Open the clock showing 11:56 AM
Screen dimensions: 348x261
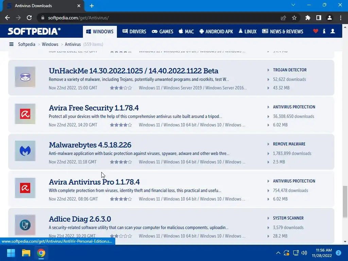tap(322, 253)
